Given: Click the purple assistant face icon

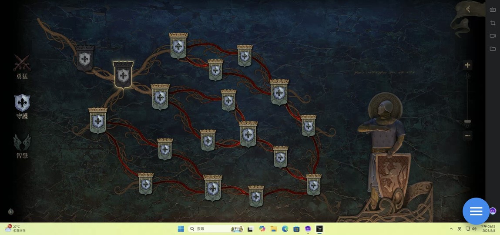Looking at the screenshot, I should point(493,211).
